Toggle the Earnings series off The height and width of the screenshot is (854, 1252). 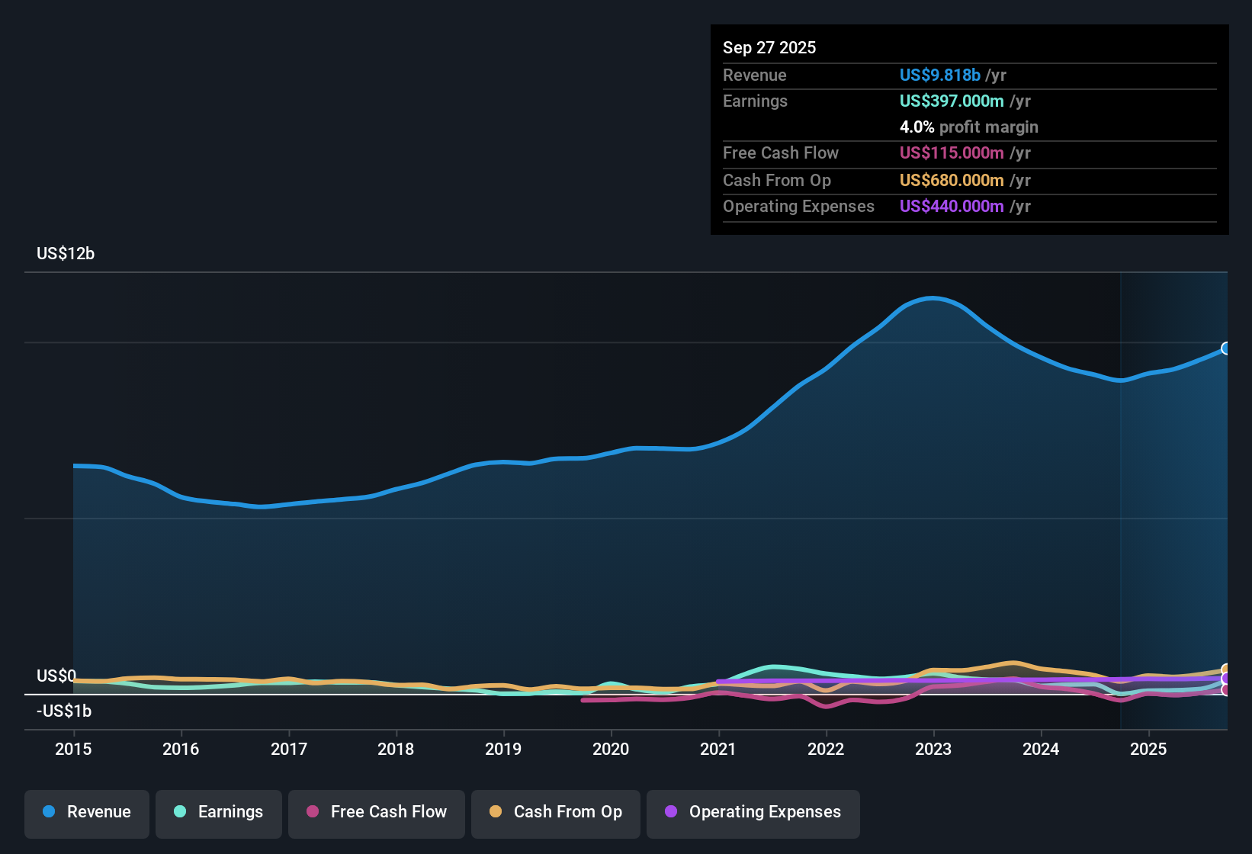[219, 812]
